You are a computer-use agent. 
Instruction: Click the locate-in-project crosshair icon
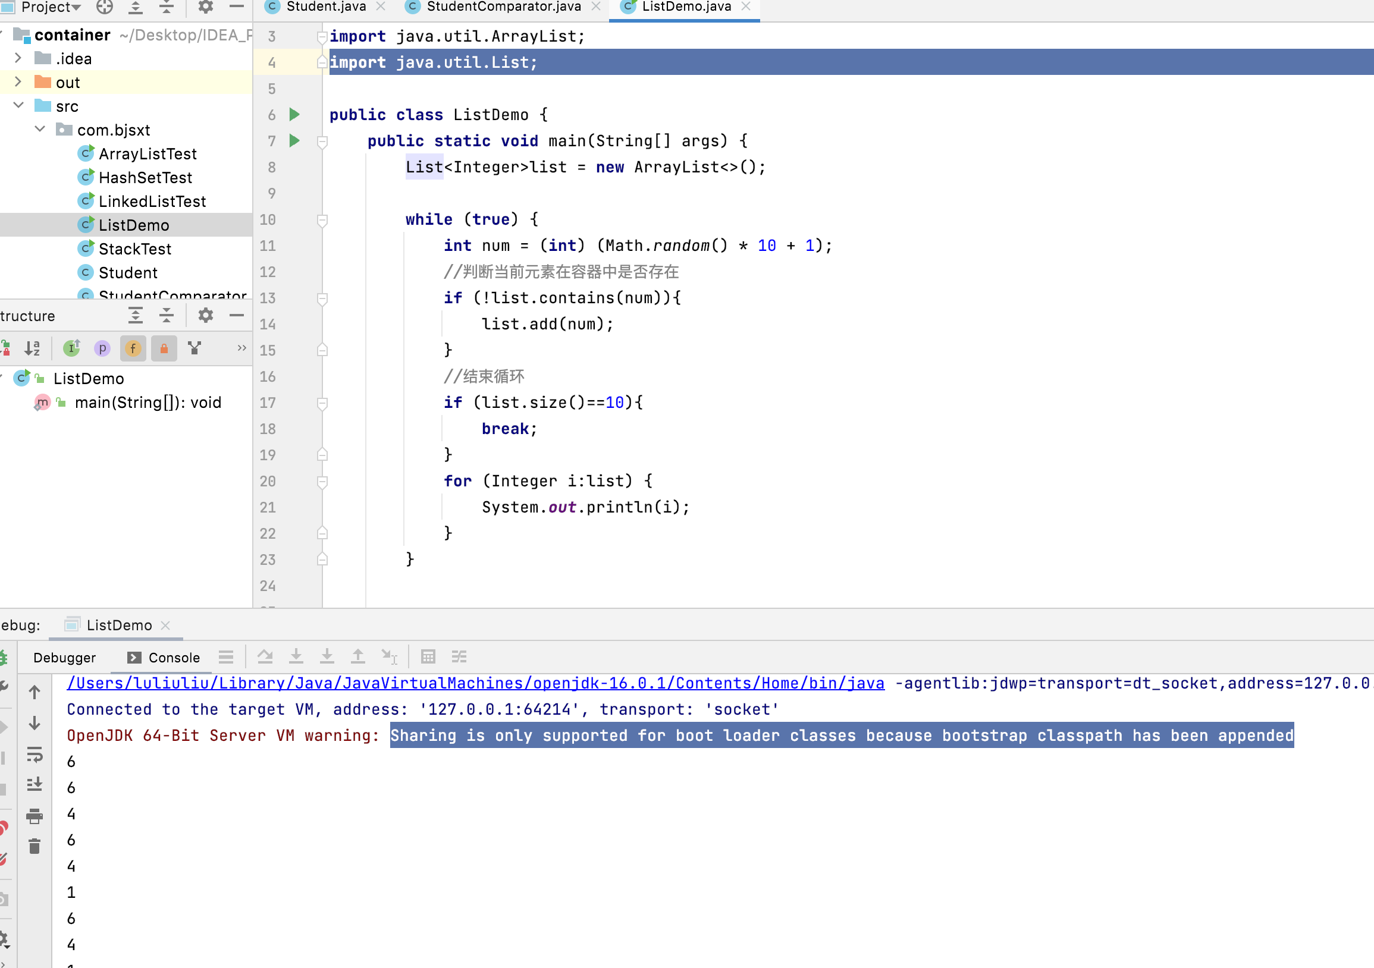pos(104,7)
